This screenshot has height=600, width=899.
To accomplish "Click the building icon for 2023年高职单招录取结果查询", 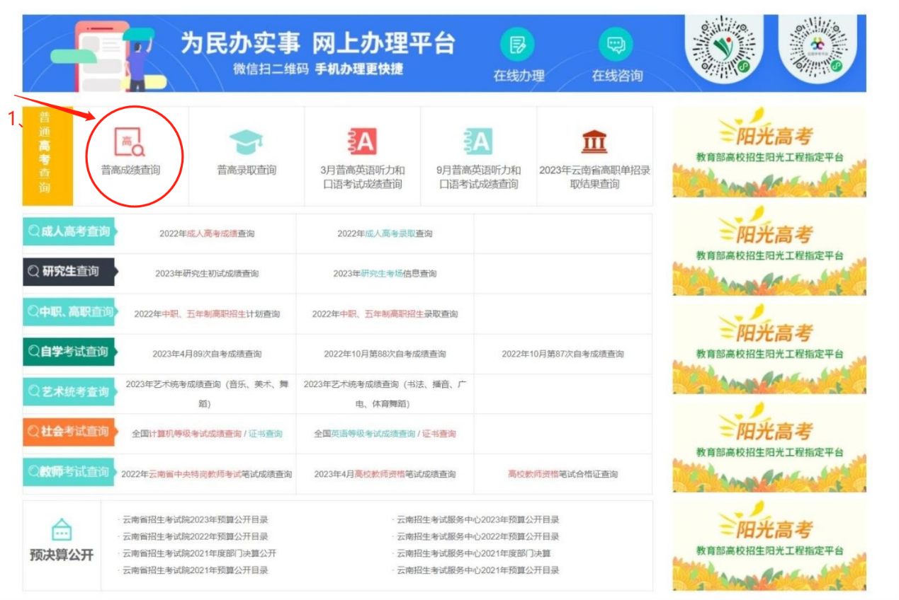I will [x=594, y=140].
